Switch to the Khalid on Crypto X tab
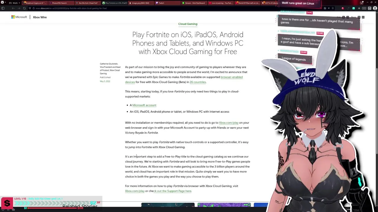The width and height of the screenshot is (378, 212). pyautogui.click(x=35, y=3)
